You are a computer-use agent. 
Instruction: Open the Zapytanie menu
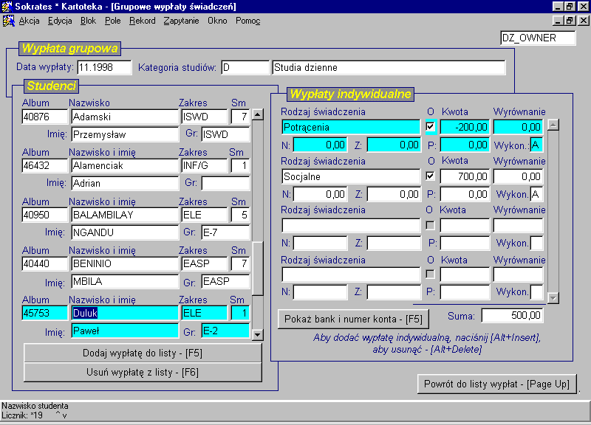(x=181, y=21)
